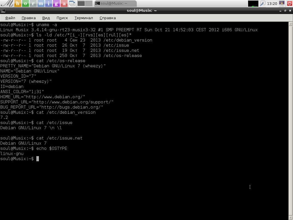Click the SUPPORT_URL debian.org/support line
Screen dimensions: 293x220
[x=57, y=102]
